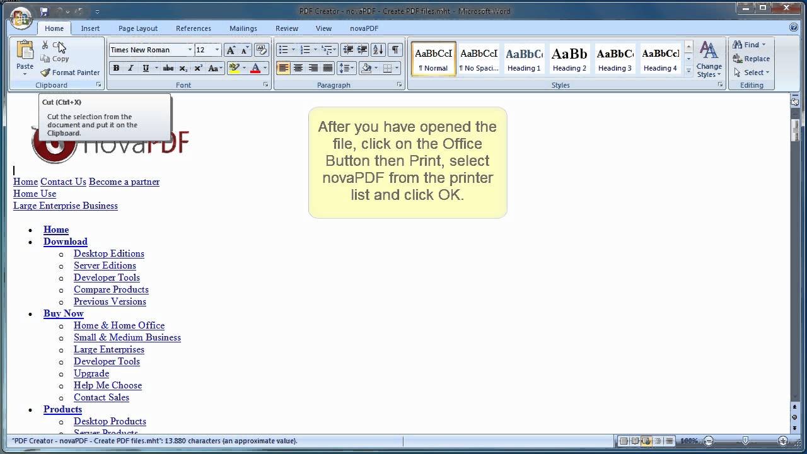The width and height of the screenshot is (807, 454).
Task: Click the Copy button
Action: [55, 59]
